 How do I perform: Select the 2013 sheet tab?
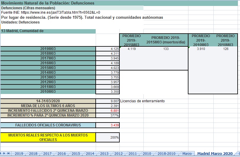tap(104, 153)
